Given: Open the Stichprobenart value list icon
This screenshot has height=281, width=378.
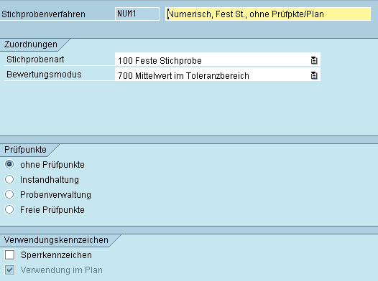Looking at the screenshot, I should (314, 60).
